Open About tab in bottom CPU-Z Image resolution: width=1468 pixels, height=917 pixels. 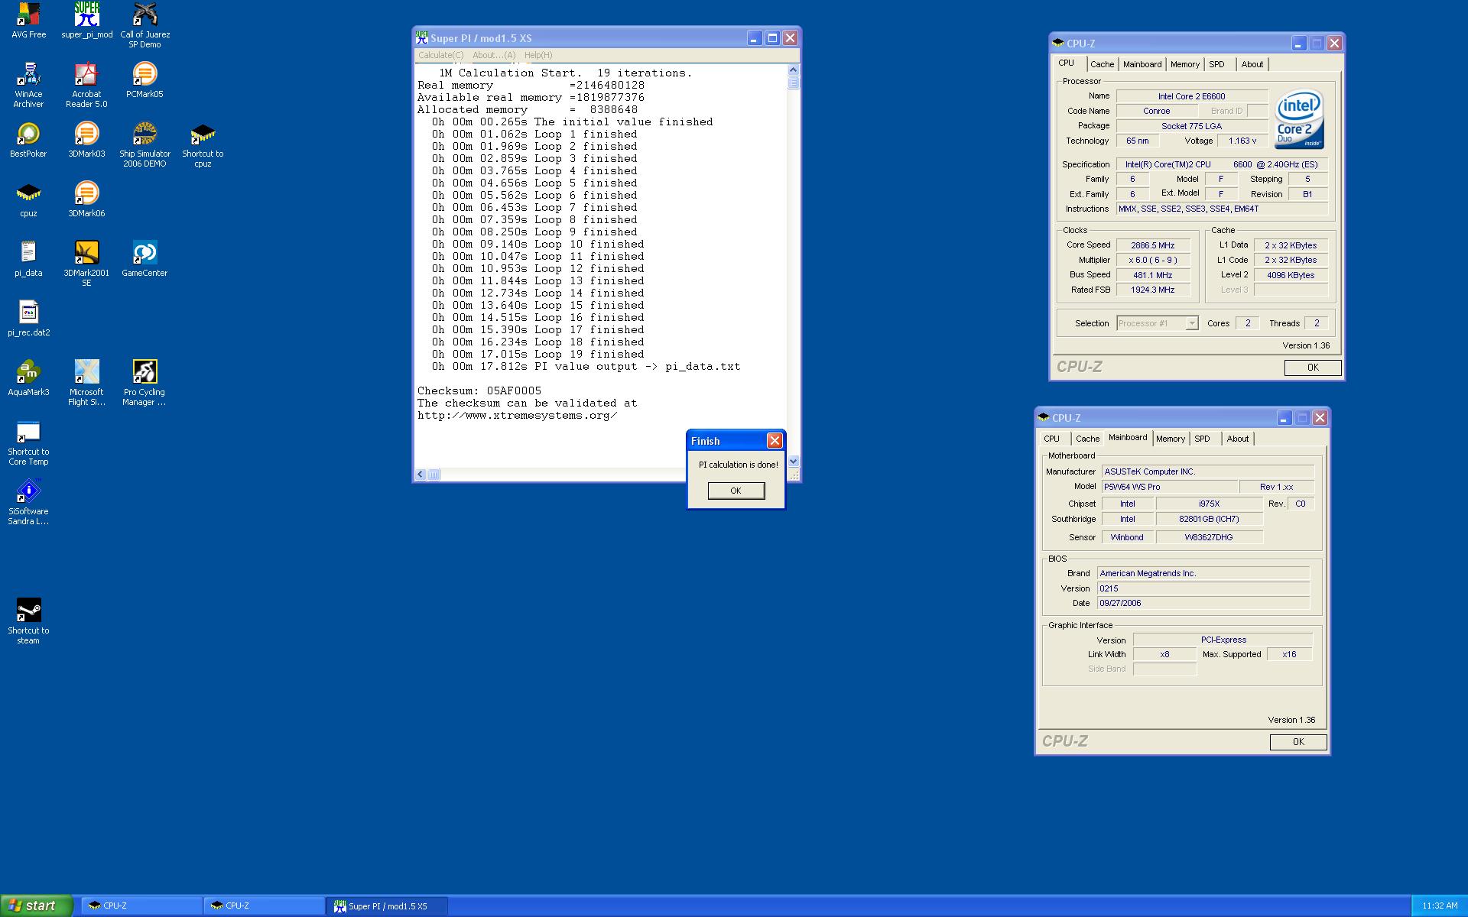click(x=1237, y=439)
